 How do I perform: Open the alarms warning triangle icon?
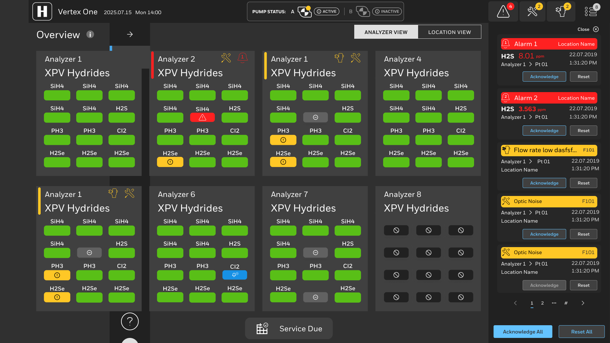click(503, 12)
